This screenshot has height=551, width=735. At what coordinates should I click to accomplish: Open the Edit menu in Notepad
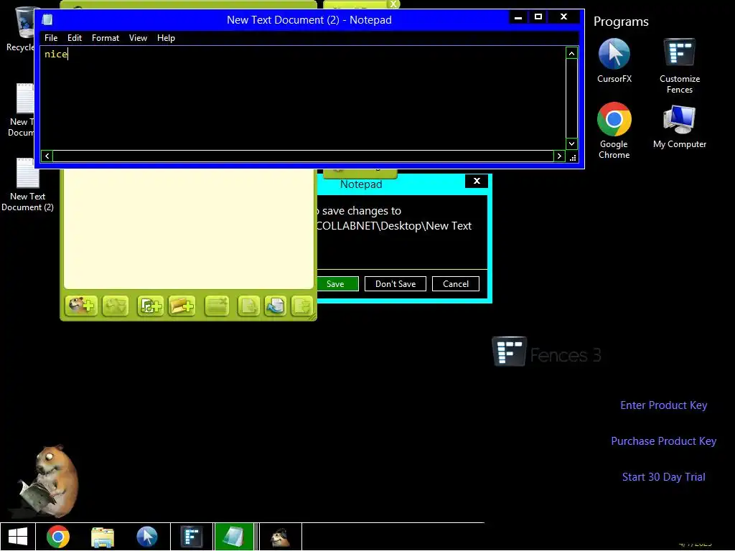75,38
